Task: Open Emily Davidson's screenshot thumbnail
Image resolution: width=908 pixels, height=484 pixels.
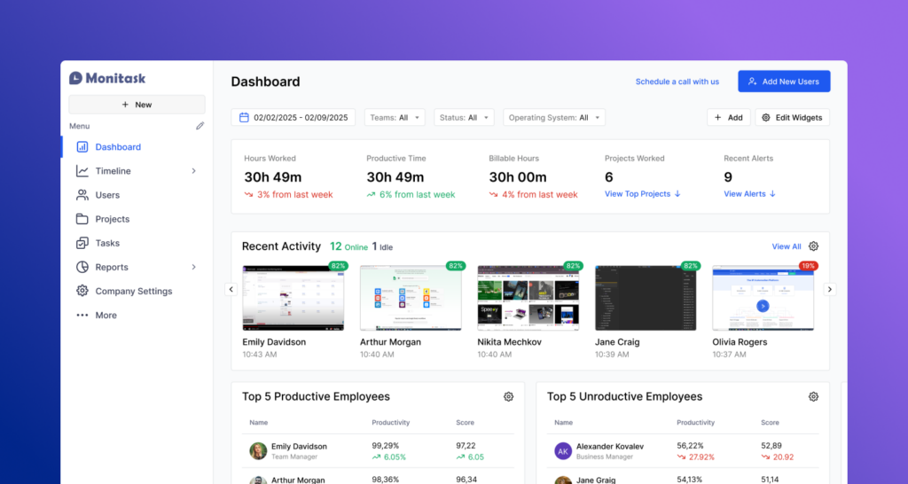Action: (293, 298)
